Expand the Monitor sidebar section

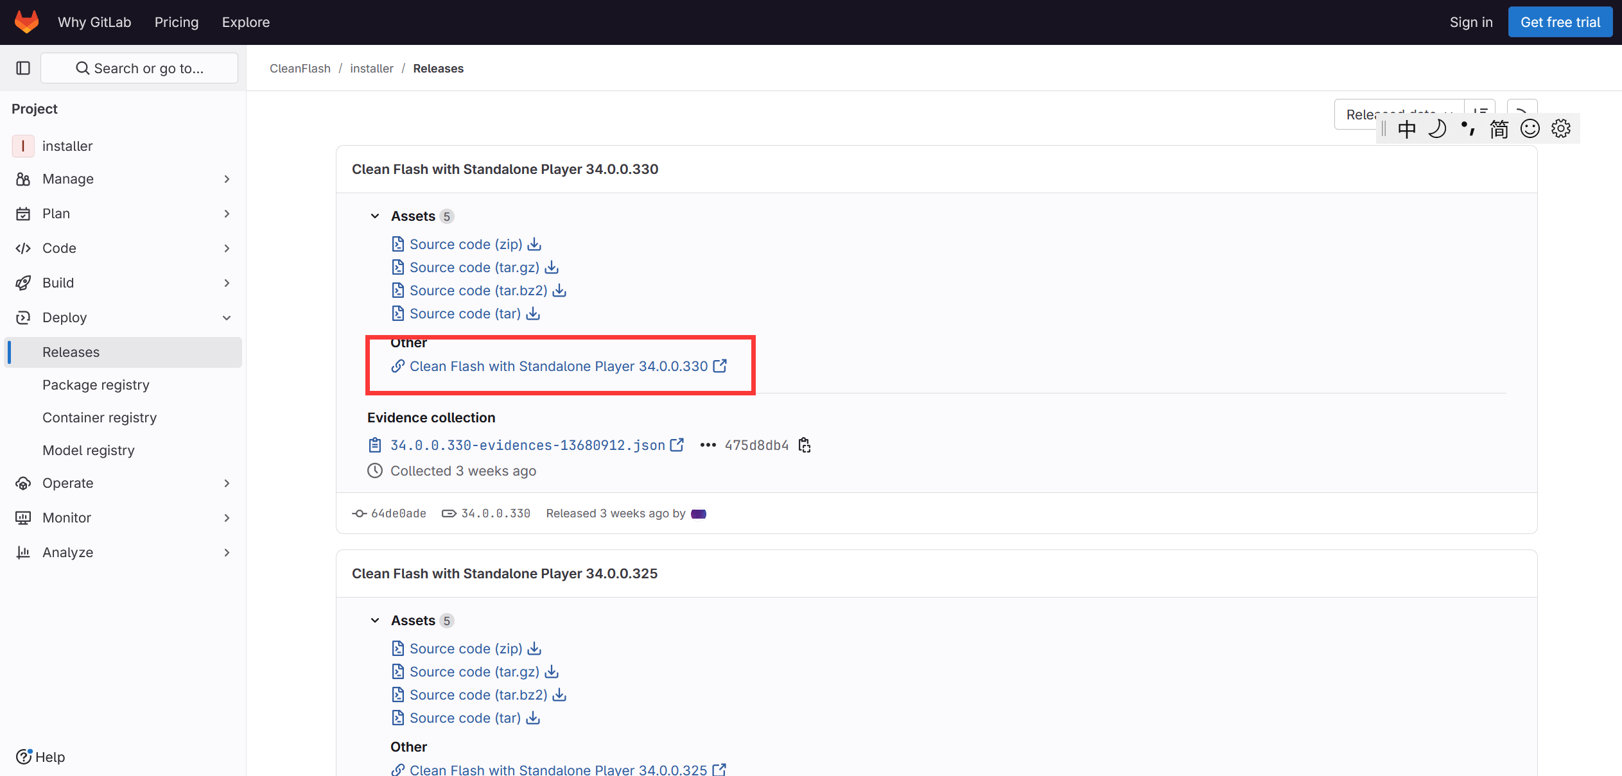[x=123, y=518]
